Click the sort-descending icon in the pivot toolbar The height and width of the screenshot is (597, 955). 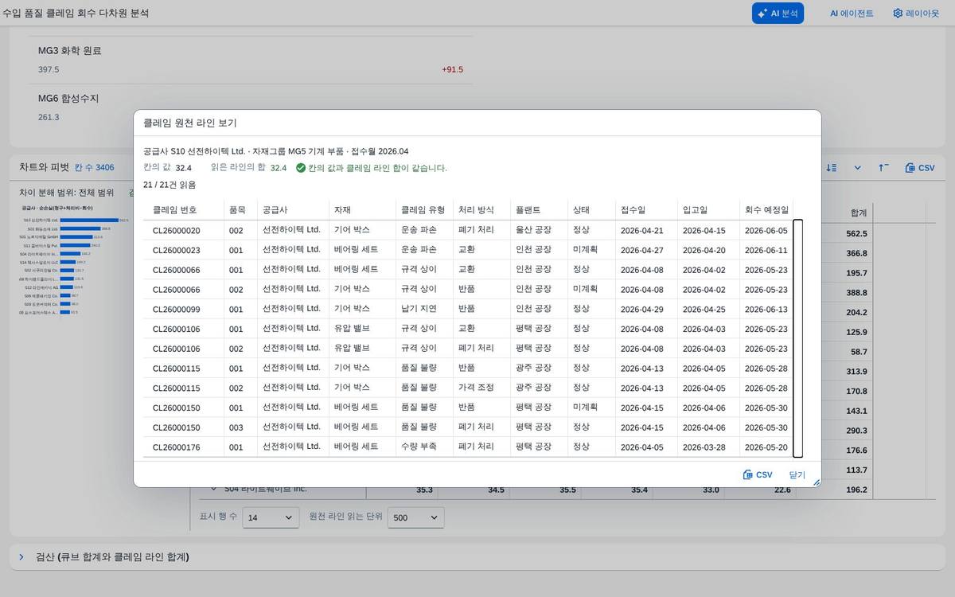pos(832,168)
